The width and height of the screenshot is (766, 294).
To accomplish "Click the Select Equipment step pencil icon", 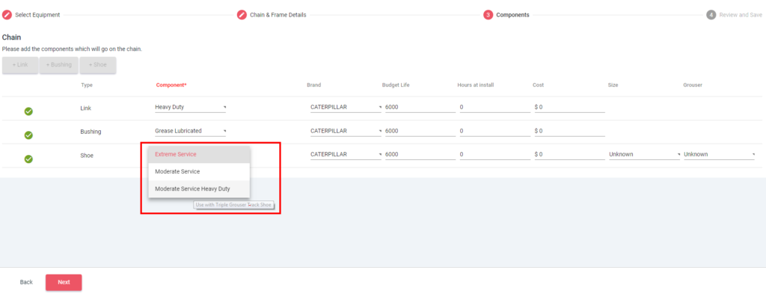I will tap(7, 15).
